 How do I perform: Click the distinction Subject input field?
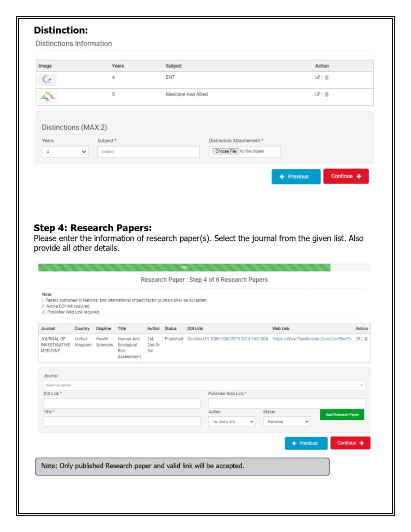(x=148, y=152)
